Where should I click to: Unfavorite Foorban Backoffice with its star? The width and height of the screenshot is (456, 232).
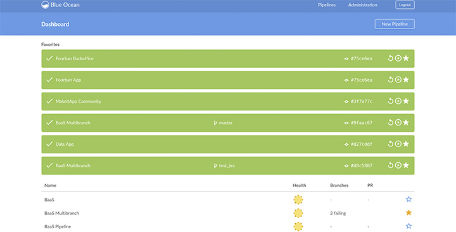tap(406, 58)
